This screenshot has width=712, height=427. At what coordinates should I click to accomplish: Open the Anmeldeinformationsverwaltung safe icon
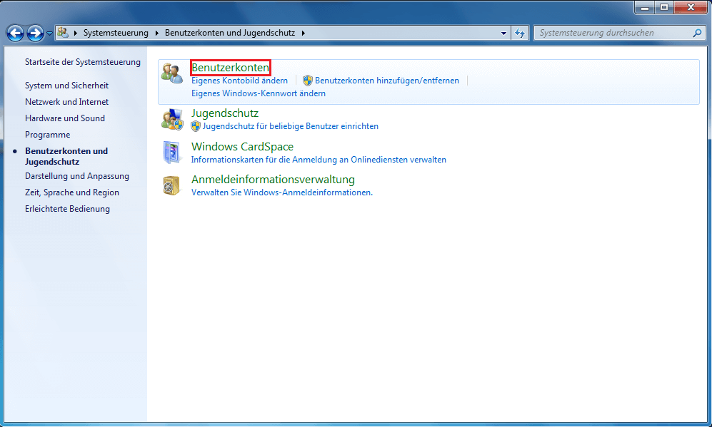point(171,185)
